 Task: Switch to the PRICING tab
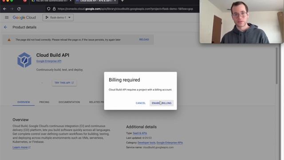[44, 102]
